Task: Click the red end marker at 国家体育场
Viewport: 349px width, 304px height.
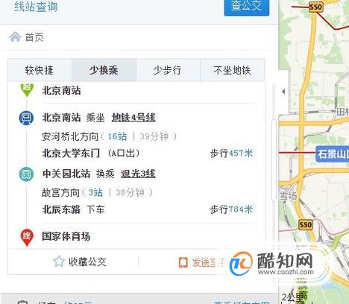Action: tap(27, 237)
